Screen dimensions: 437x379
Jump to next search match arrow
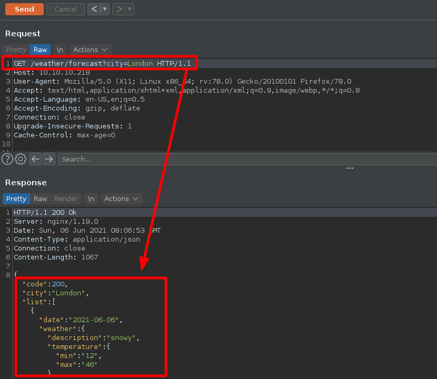(x=49, y=159)
